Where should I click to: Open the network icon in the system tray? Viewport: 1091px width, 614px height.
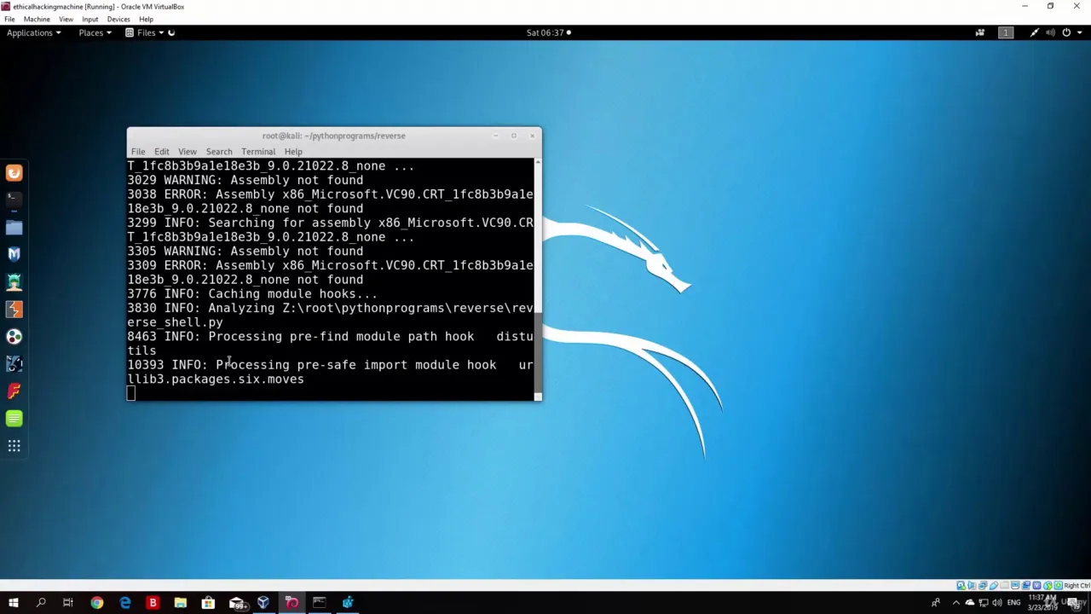tap(983, 603)
